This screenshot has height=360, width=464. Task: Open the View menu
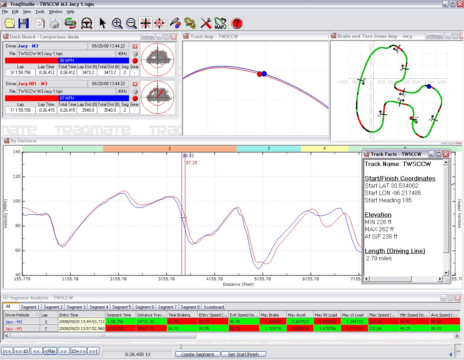(x=27, y=12)
